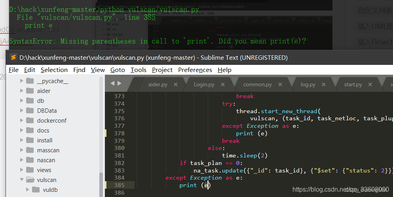Click the DBData folder icon
The image size is (393, 197).
(x=30, y=110)
